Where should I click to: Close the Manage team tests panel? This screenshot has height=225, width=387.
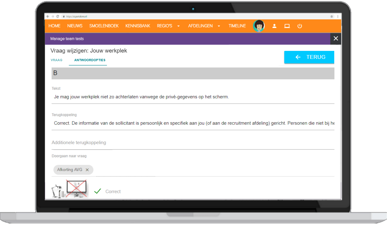(335, 38)
